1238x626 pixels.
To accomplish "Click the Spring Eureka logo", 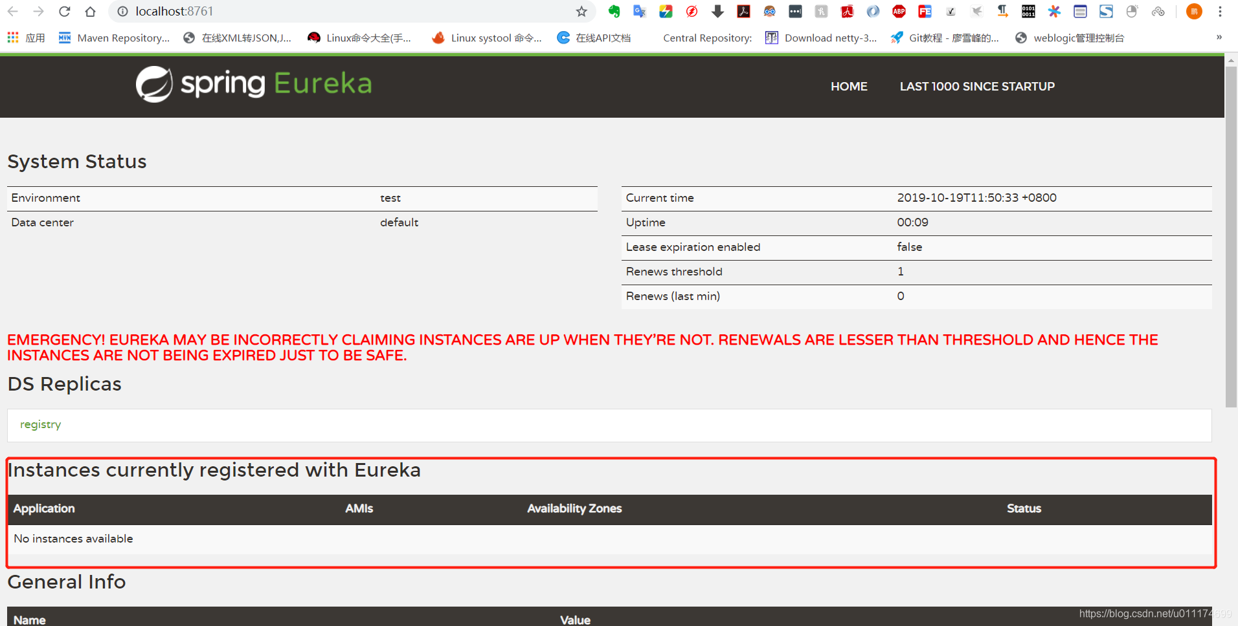I will (254, 84).
